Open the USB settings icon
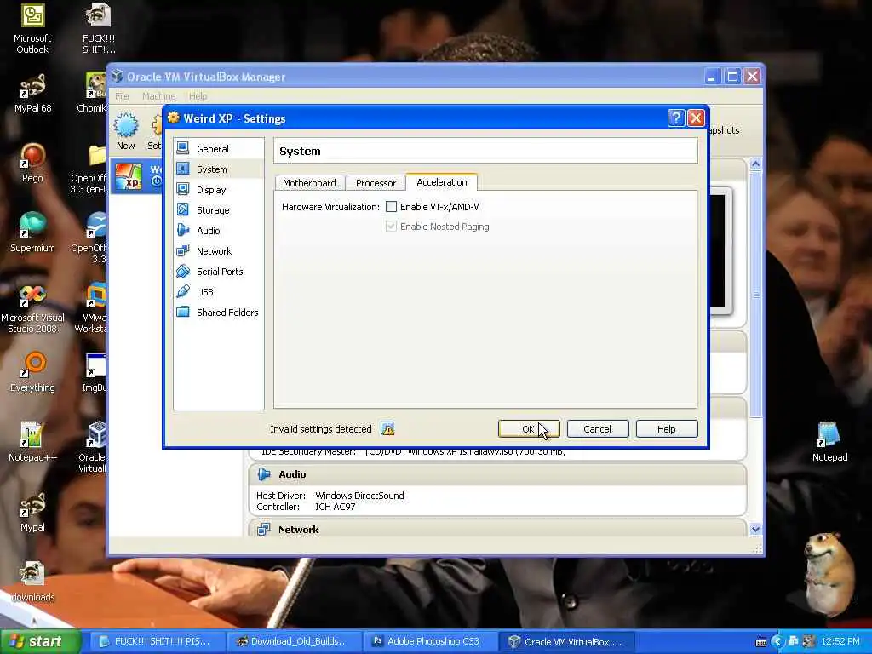This screenshot has width=872, height=654. pos(183,291)
